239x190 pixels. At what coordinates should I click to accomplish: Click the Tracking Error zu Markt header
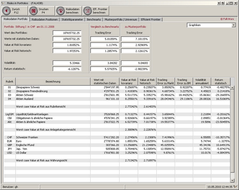[166, 82]
